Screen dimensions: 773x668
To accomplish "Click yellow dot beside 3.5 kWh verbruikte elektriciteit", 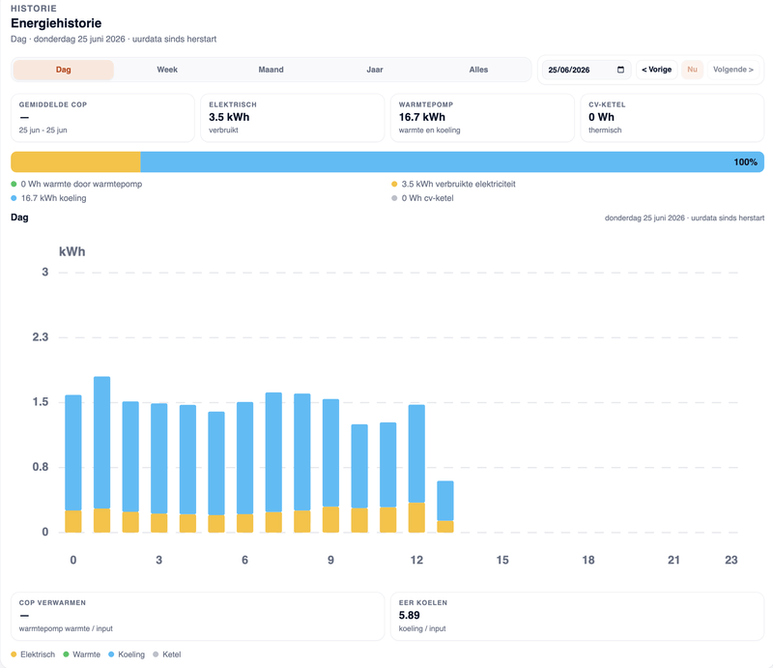I will tap(394, 184).
